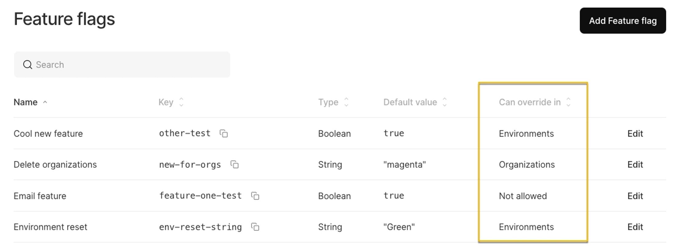Click the Name column header
This screenshot has width=677, height=249.
coord(26,102)
